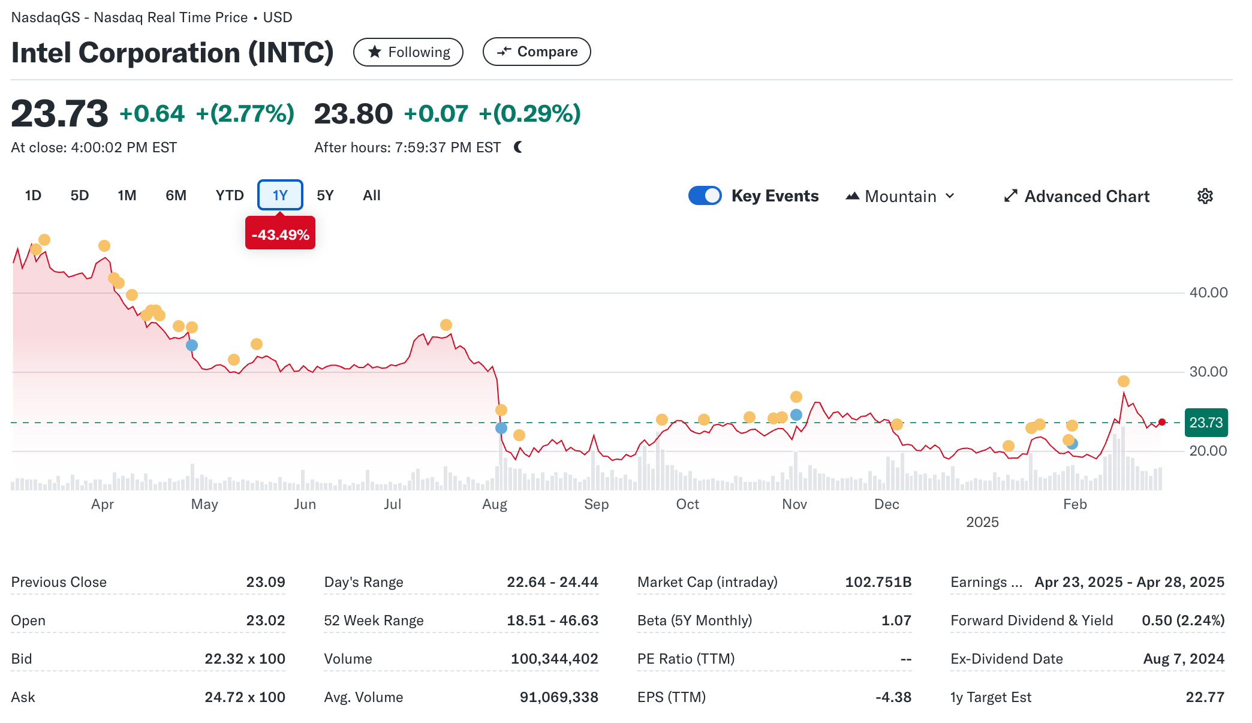1252x723 pixels.
Task: Toggle the Key Events switch off
Action: (x=705, y=196)
